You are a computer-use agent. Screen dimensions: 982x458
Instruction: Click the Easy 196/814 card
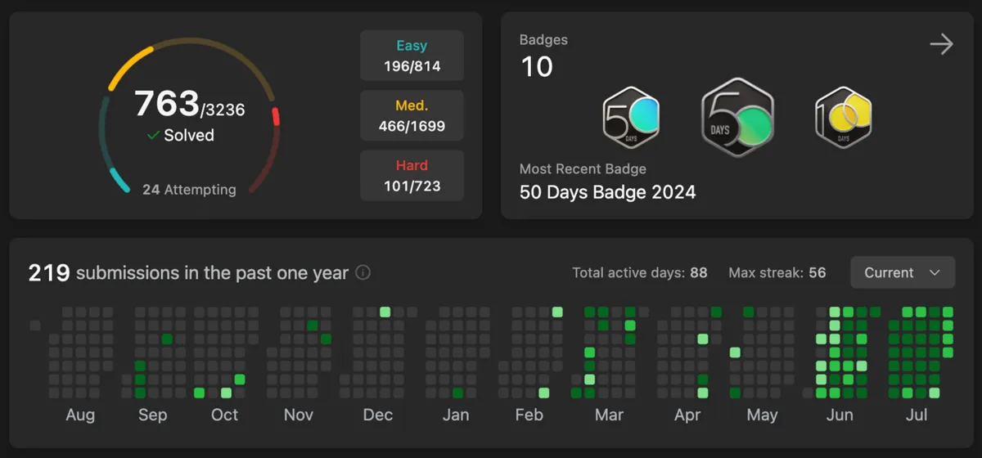(x=412, y=56)
